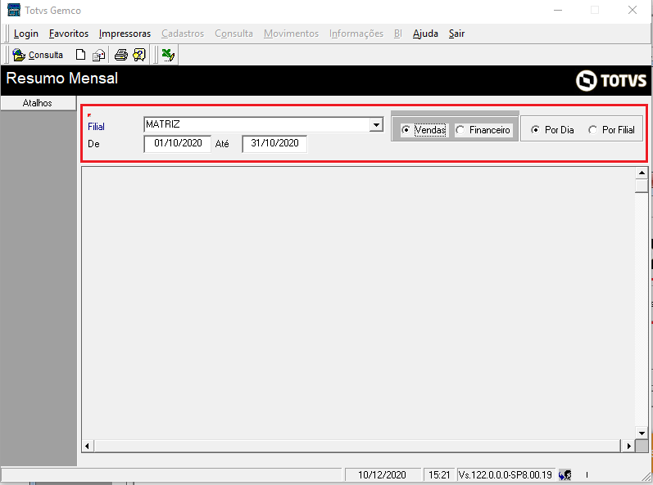The height and width of the screenshot is (485, 653).
Task: Click version text Vs.122.0.0.0-SP8.00.19
Action: [x=506, y=474]
